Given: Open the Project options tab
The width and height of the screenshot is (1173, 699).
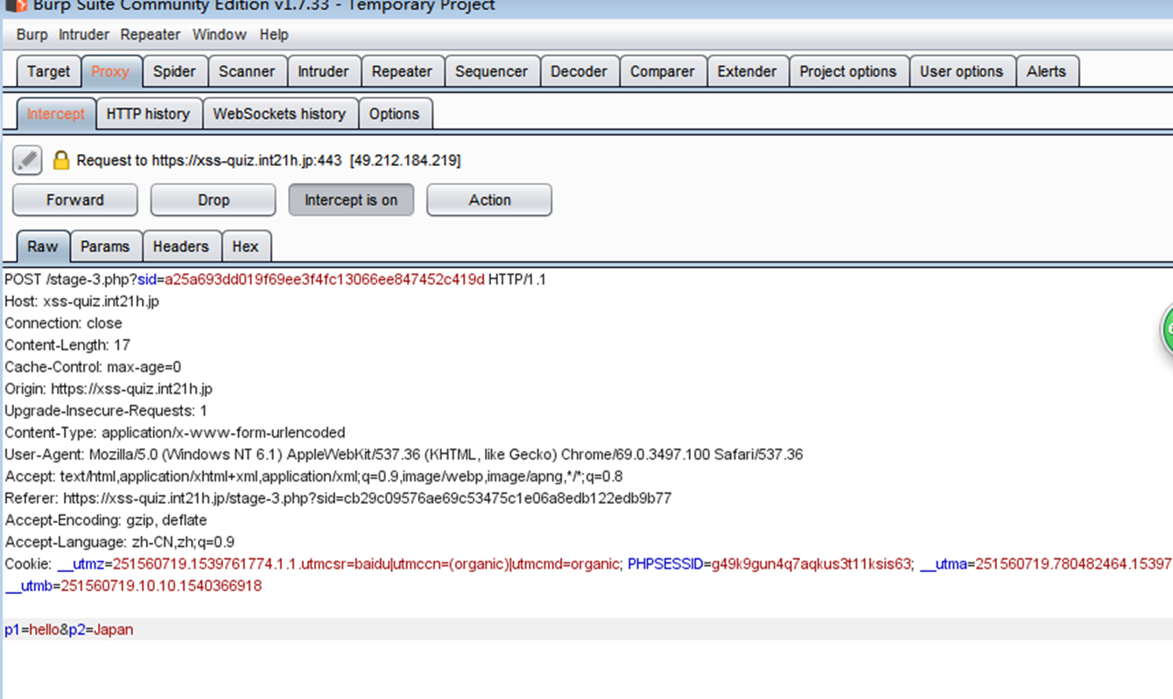Looking at the screenshot, I should point(847,72).
